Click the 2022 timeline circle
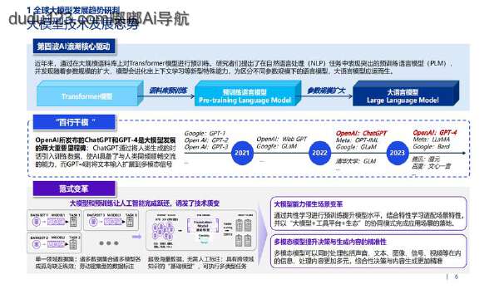Viewport: 499px width, 299px height. 319,153
